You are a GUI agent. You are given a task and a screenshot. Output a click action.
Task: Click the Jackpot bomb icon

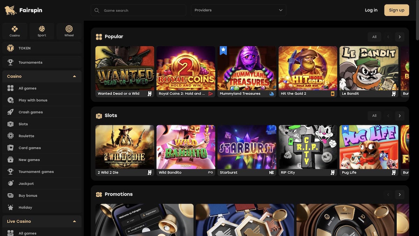click(10, 184)
